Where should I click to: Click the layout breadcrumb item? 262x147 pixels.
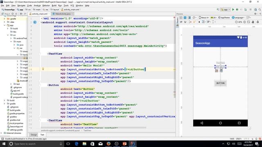click(55, 10)
